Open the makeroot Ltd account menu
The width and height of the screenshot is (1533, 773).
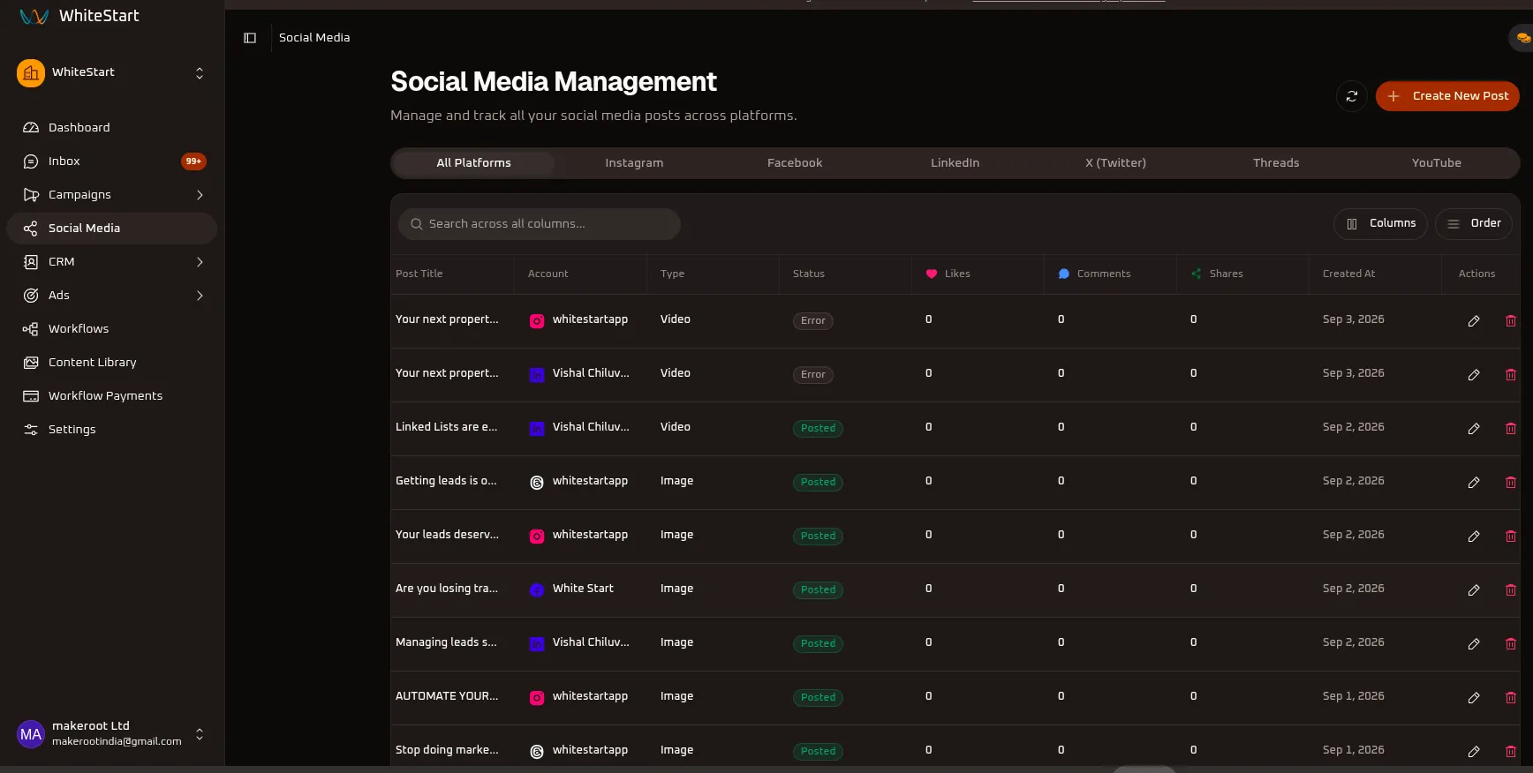point(111,733)
